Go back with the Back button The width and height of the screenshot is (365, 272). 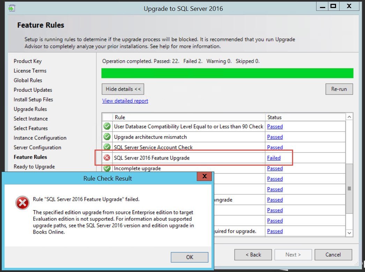(x=253, y=255)
